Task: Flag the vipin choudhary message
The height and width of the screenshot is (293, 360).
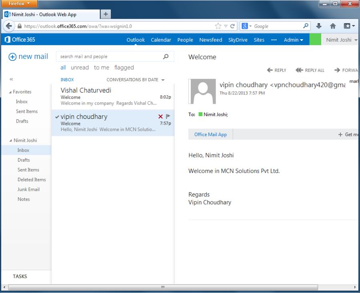Action: click(168, 116)
